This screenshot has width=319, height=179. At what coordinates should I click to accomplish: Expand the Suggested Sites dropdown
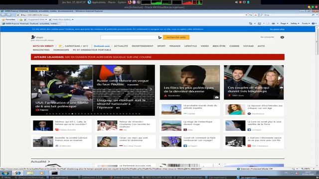tap(46, 20)
